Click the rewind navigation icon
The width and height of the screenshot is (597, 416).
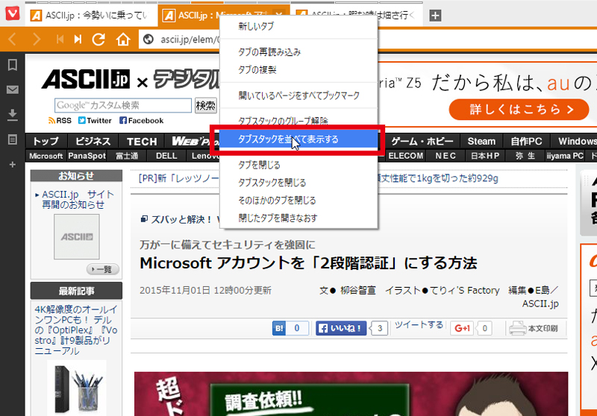(60, 40)
